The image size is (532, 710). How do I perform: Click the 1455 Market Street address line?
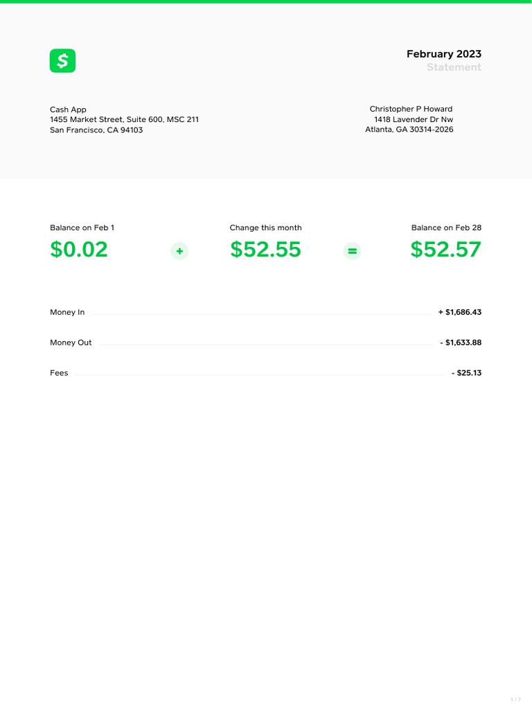[124, 119]
